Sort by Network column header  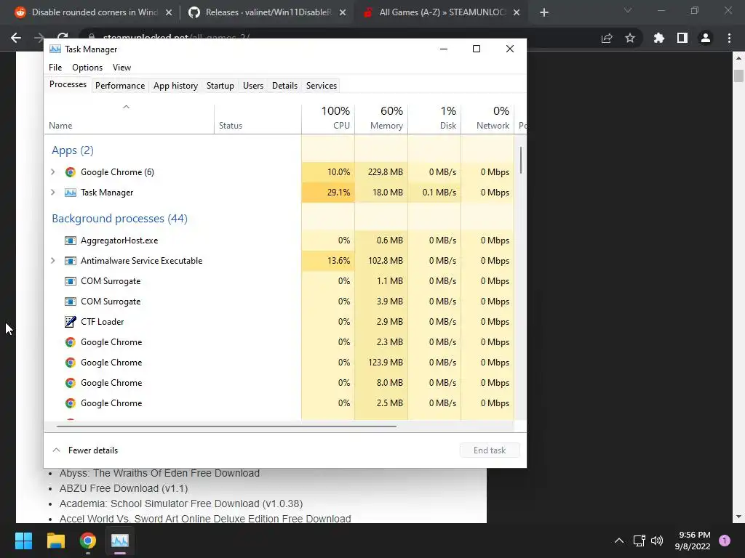coord(487,118)
